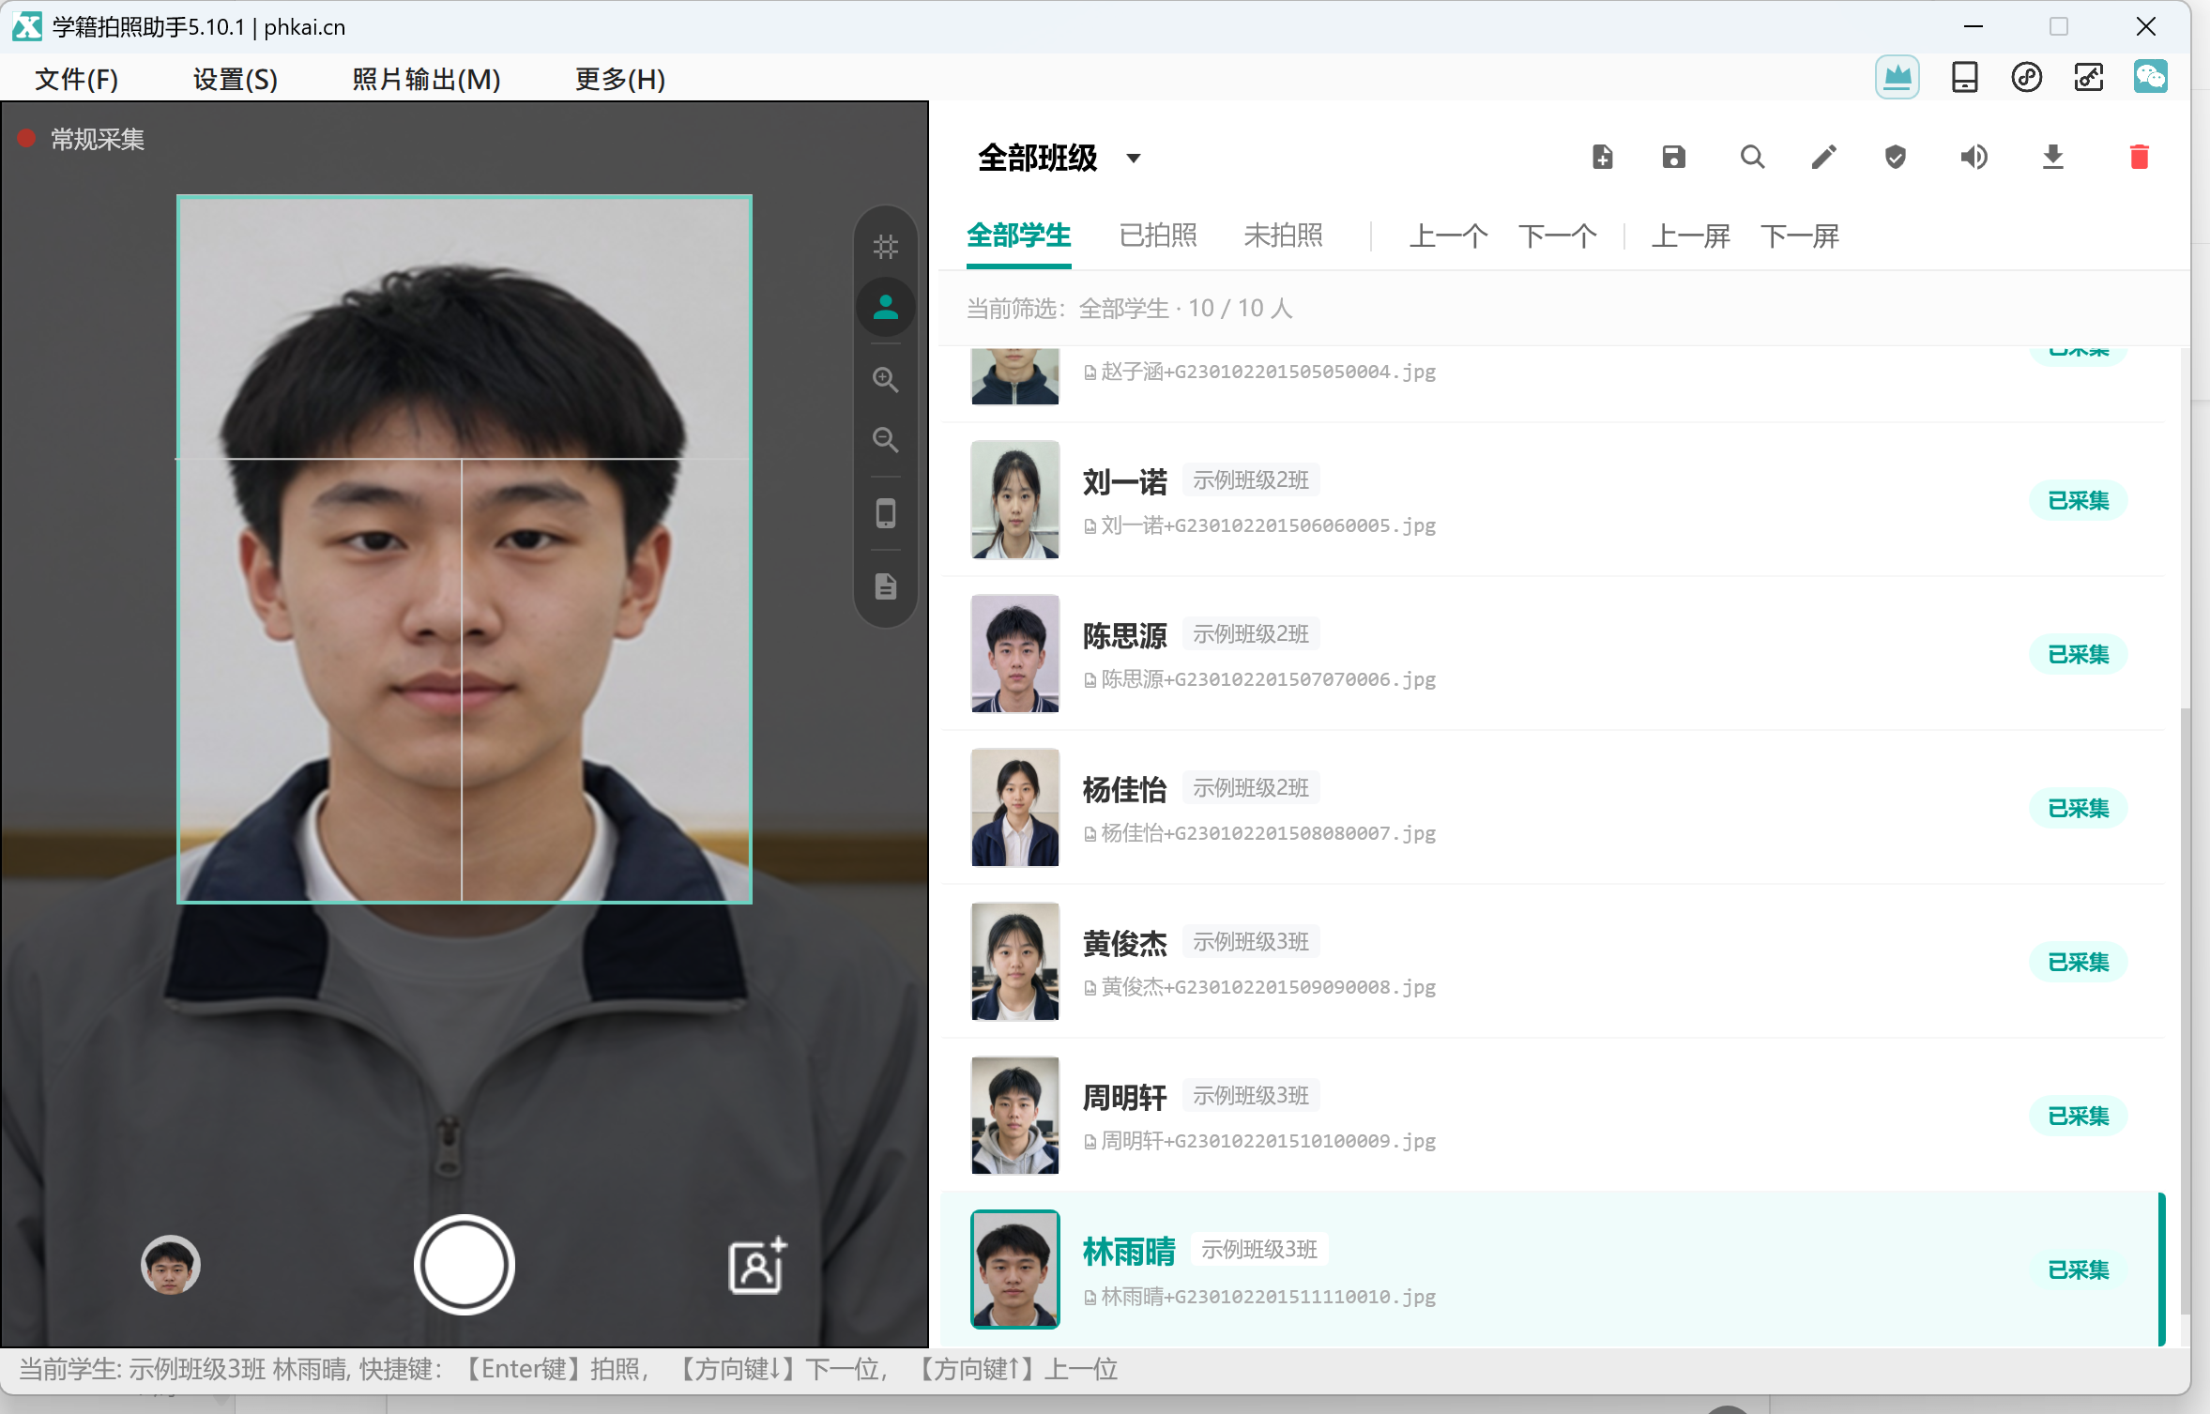Zoom out the camera view
Screen dimensions: 2210x1414
(x=885, y=440)
